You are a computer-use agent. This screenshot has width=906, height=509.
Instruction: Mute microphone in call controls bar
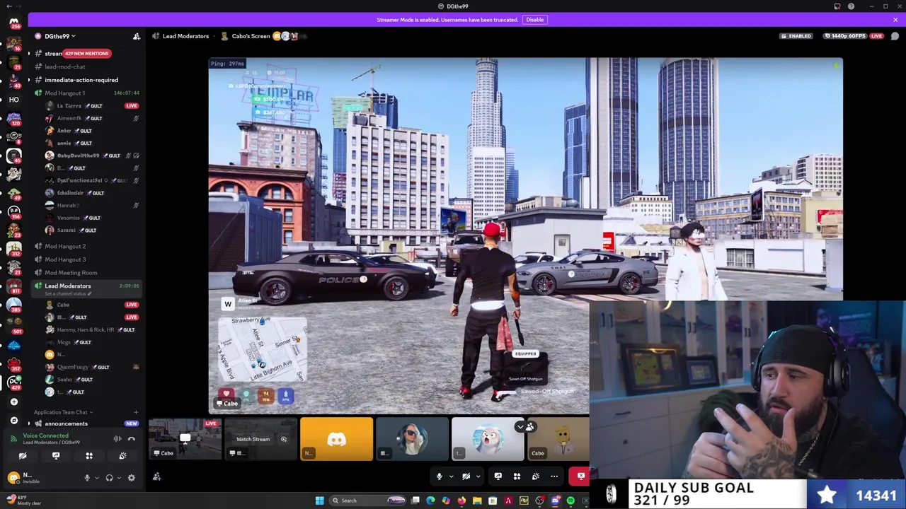tap(439, 476)
